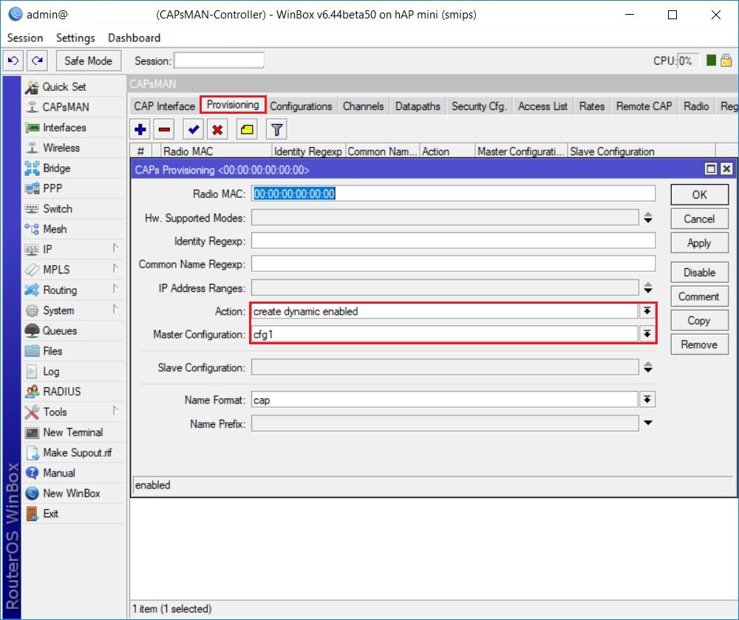Screen dimensions: 739x620
Task: Open the Session menu
Action: (x=25, y=38)
